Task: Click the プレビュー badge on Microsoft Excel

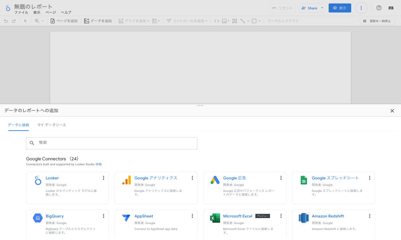Action: [x=263, y=216]
